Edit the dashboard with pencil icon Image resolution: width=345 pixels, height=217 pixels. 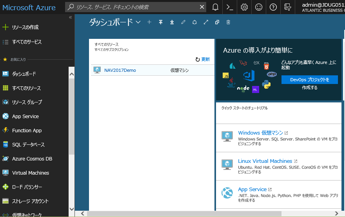[x=183, y=22]
